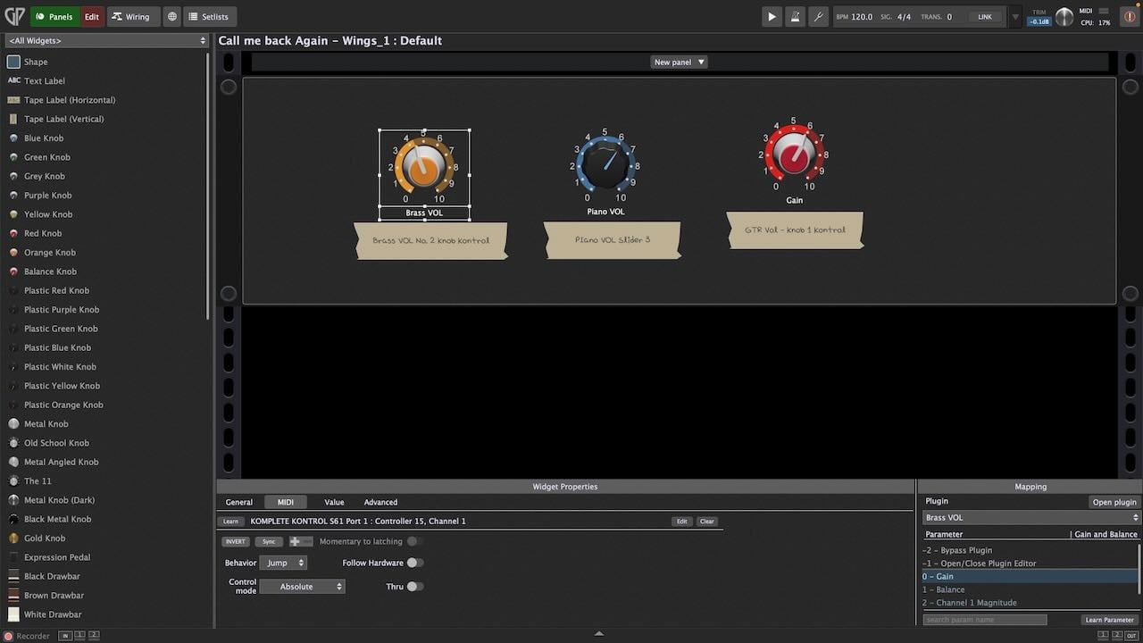Click the red panic alert icon
1143x643 pixels.
point(1130,16)
